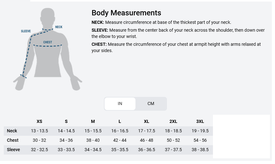Switch measurement units to CM
This screenshot has width=275, height=164.
click(151, 104)
